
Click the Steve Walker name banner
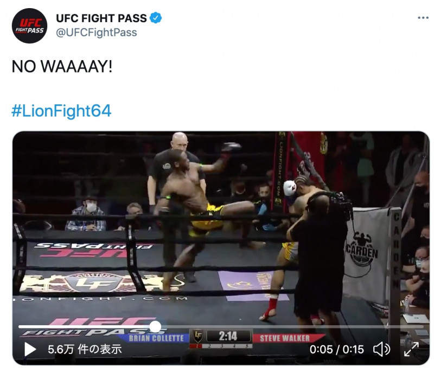[285, 338]
